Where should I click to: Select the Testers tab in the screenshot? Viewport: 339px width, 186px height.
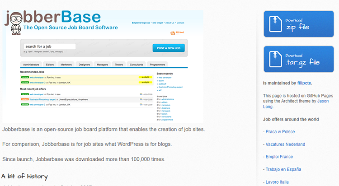pos(119,65)
